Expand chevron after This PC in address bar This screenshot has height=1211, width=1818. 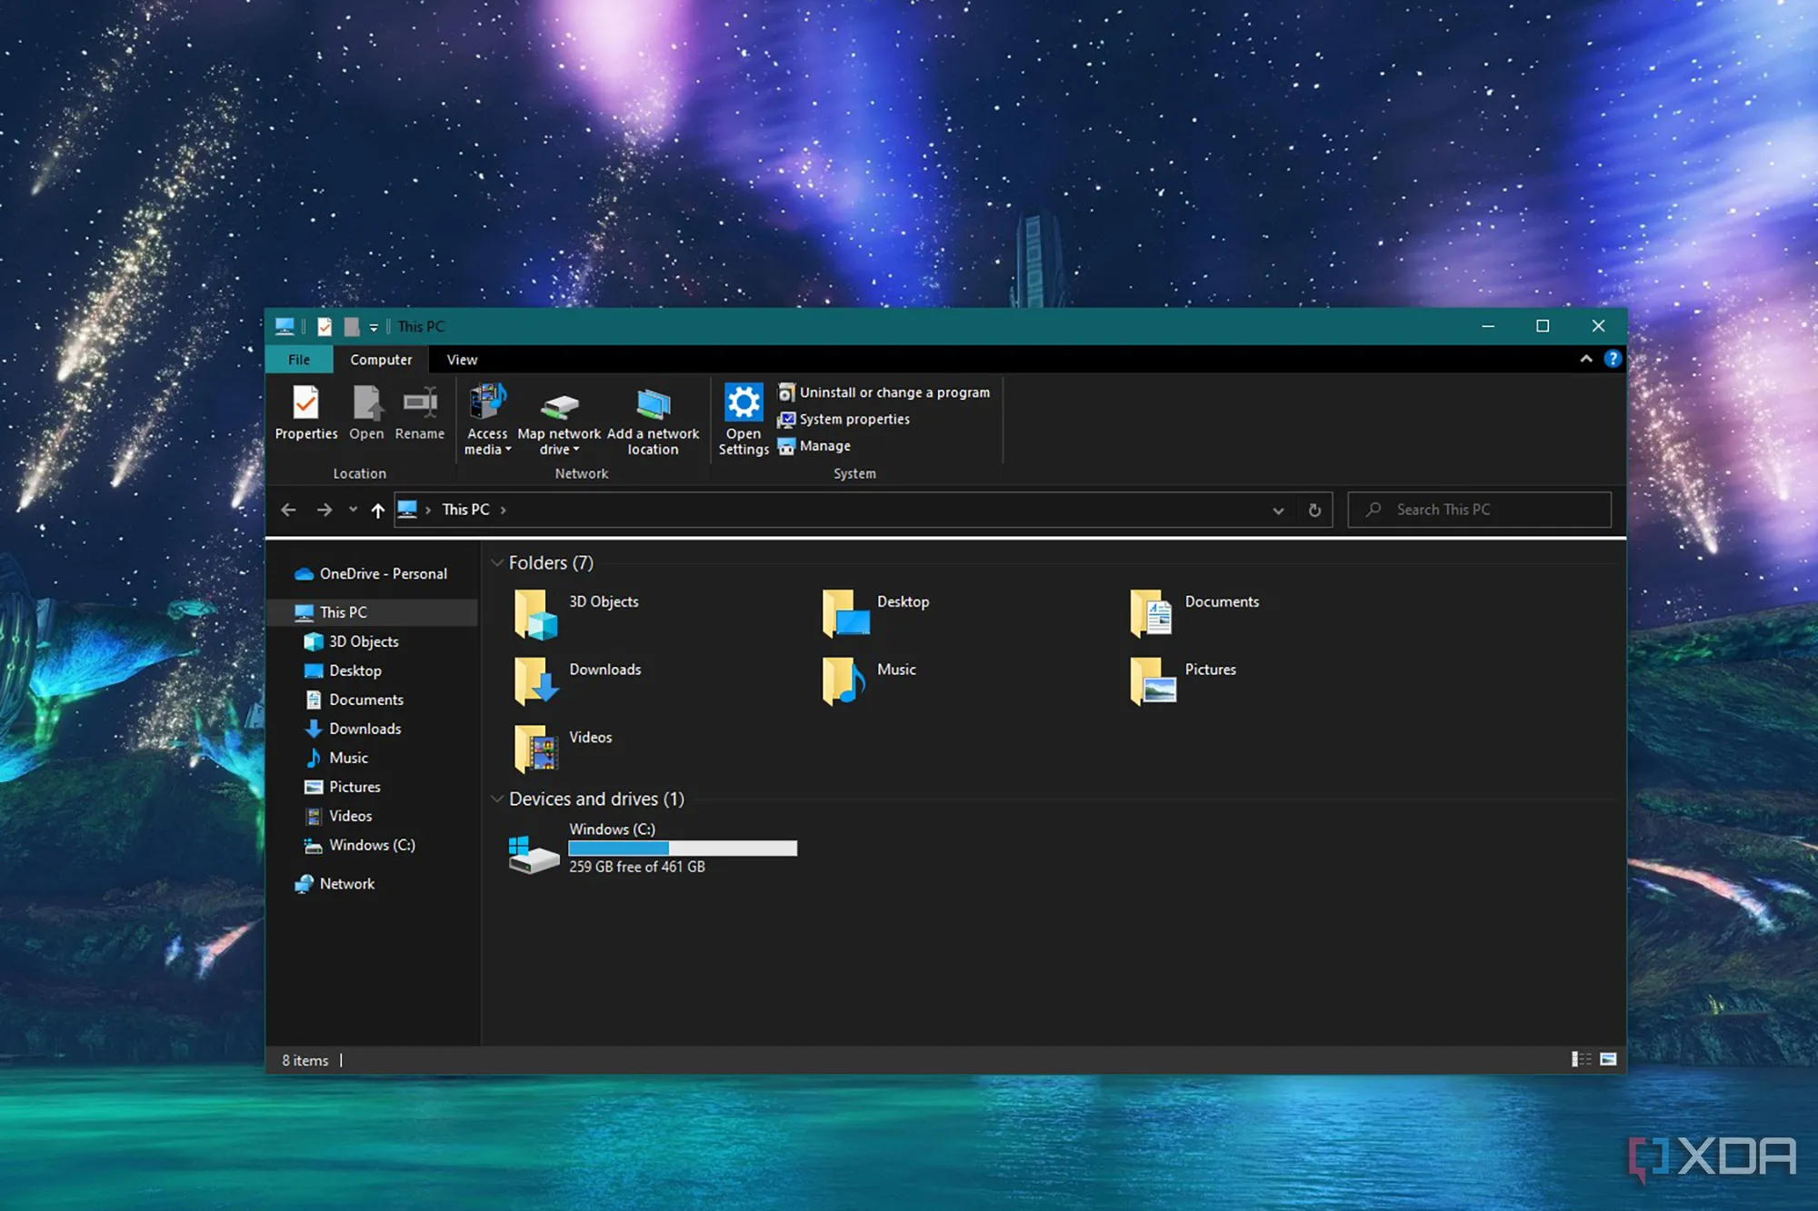point(503,510)
